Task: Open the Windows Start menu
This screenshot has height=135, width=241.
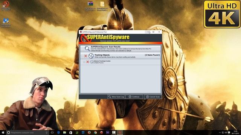Action: pos(3,132)
